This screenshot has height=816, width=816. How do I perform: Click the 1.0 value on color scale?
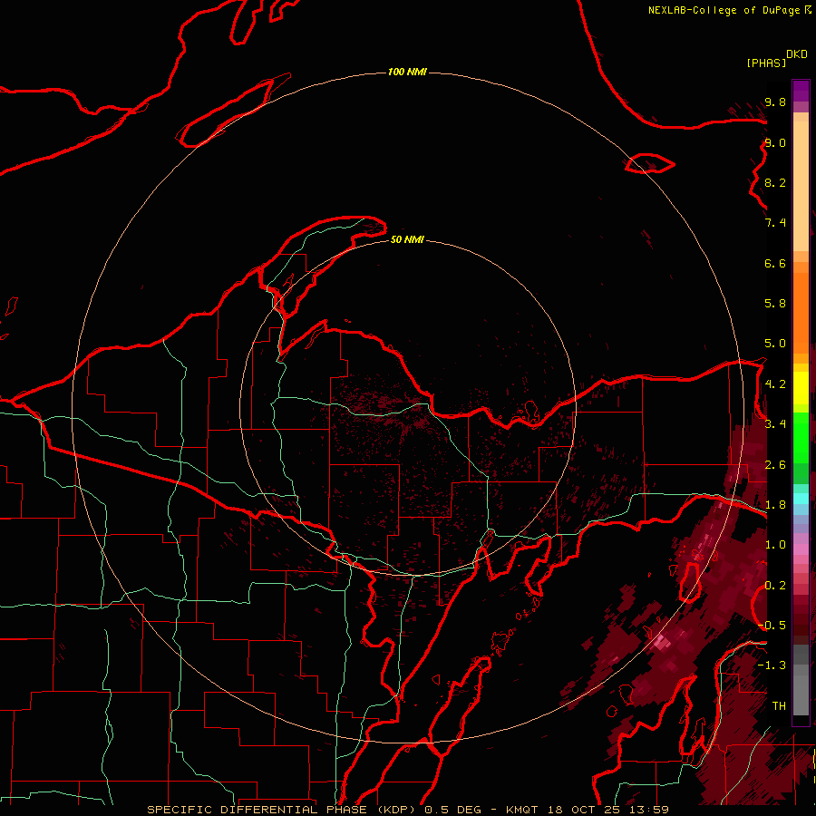point(775,545)
